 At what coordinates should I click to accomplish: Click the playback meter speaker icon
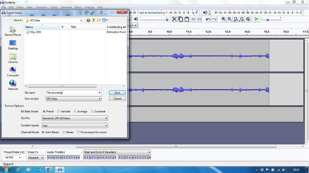[205, 13]
